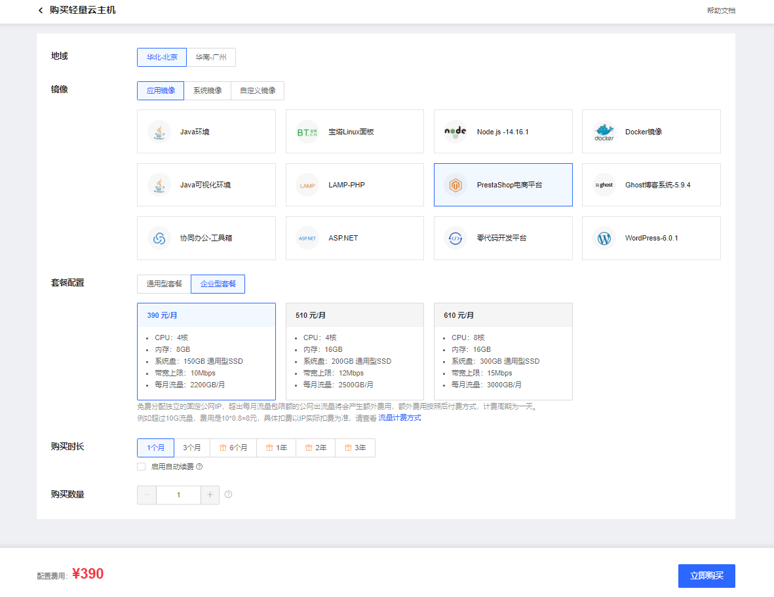Image resolution: width=774 pixels, height=597 pixels.
Task: Choose the Node.js -14.16.1 label
Action: pyautogui.click(x=503, y=132)
